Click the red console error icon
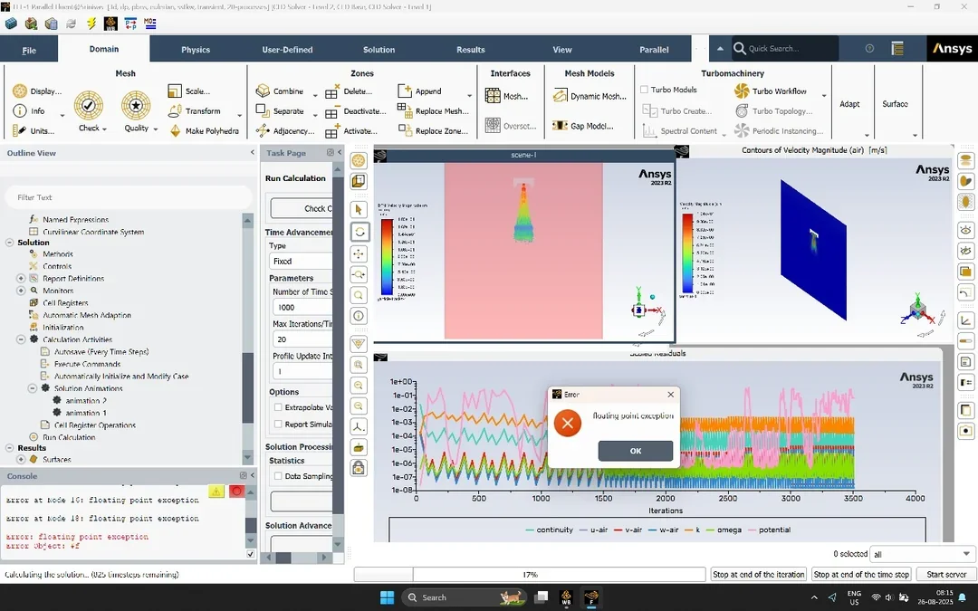978x611 pixels. coord(236,492)
